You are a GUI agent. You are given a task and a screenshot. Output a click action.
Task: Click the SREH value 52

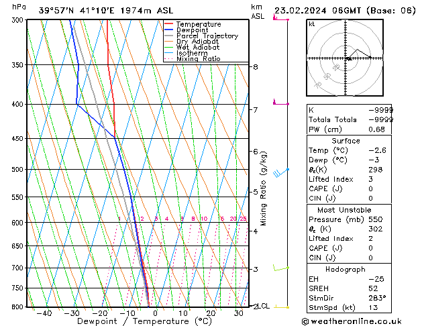tap(373, 288)
